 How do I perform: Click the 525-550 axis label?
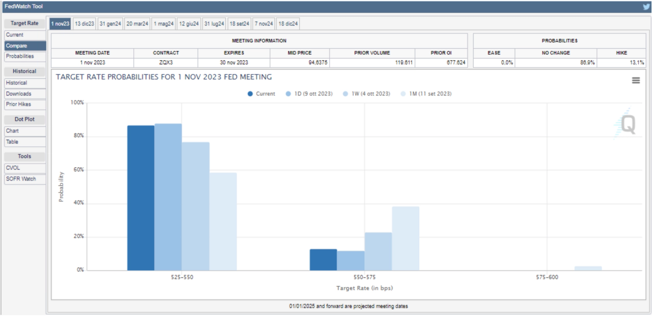pyautogui.click(x=182, y=277)
